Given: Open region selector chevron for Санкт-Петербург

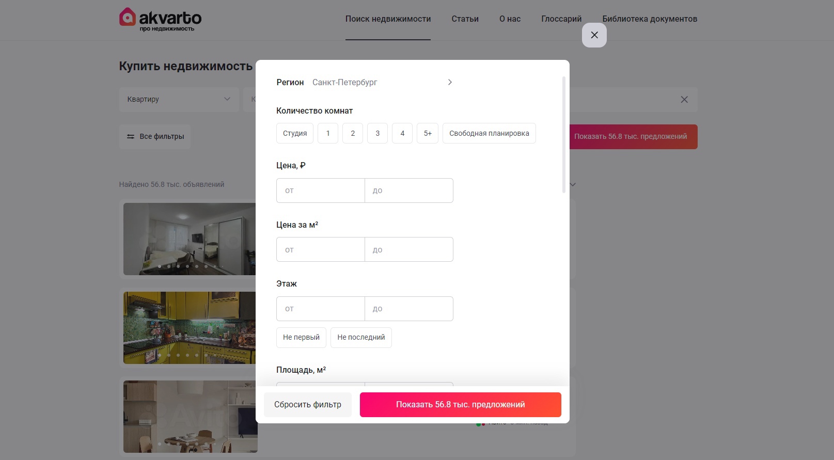Looking at the screenshot, I should click(450, 82).
